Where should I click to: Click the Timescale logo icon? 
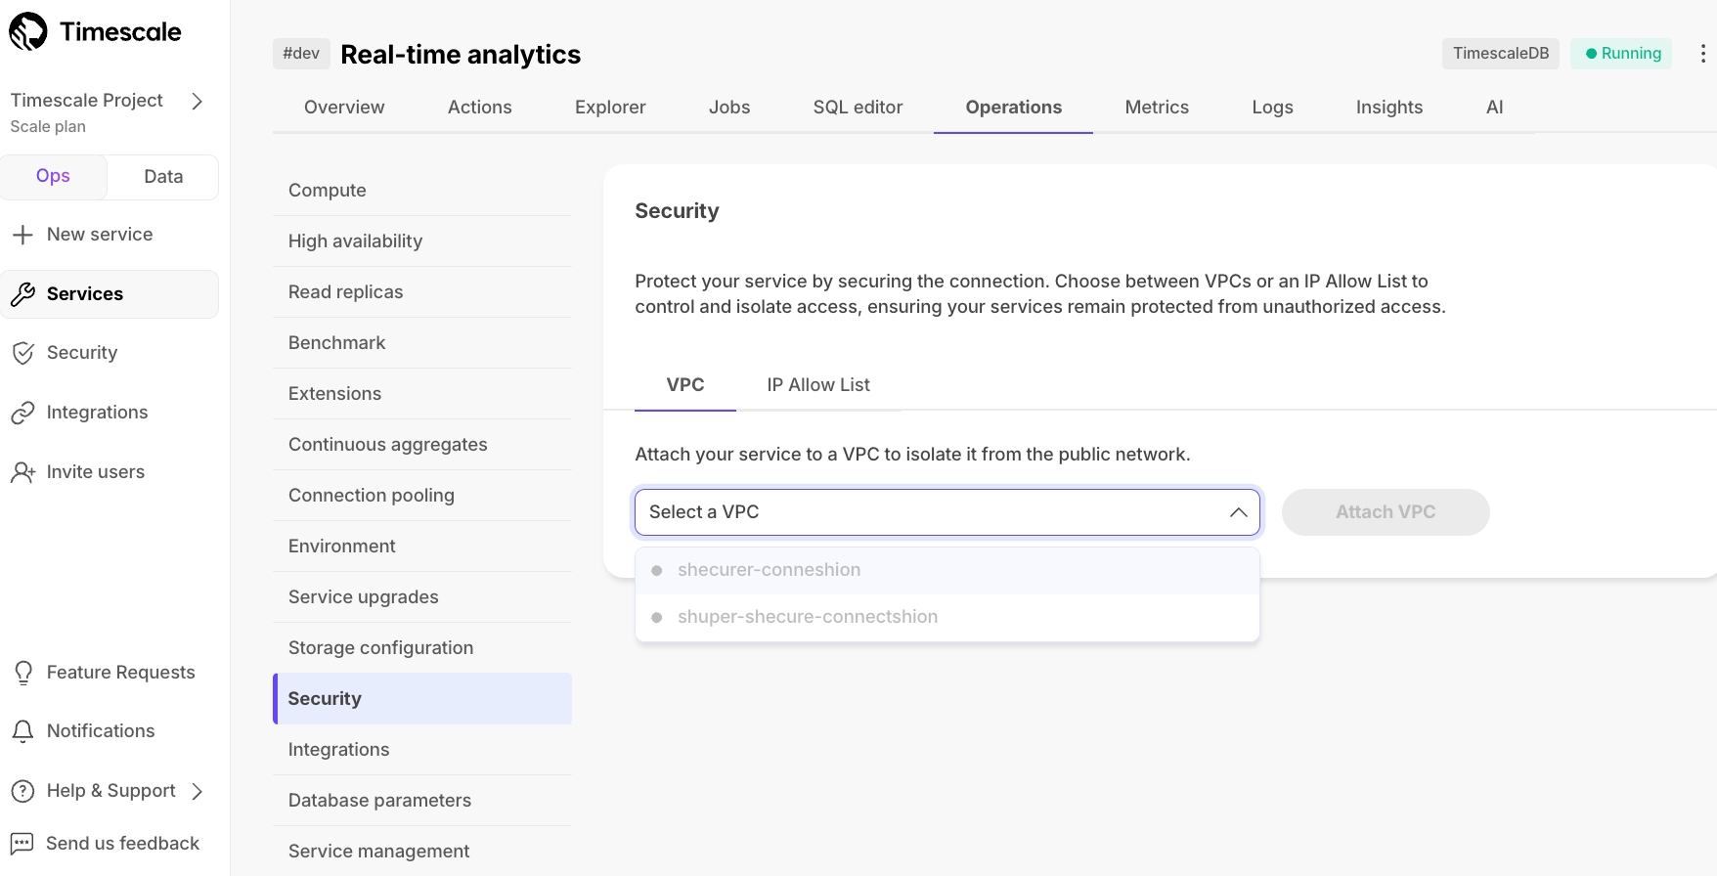28,31
